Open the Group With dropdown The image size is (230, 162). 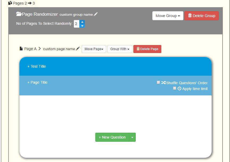120,49
